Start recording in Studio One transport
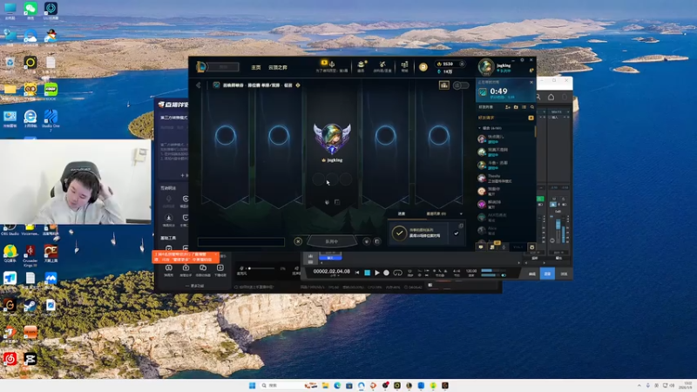The image size is (697, 392). (386, 273)
